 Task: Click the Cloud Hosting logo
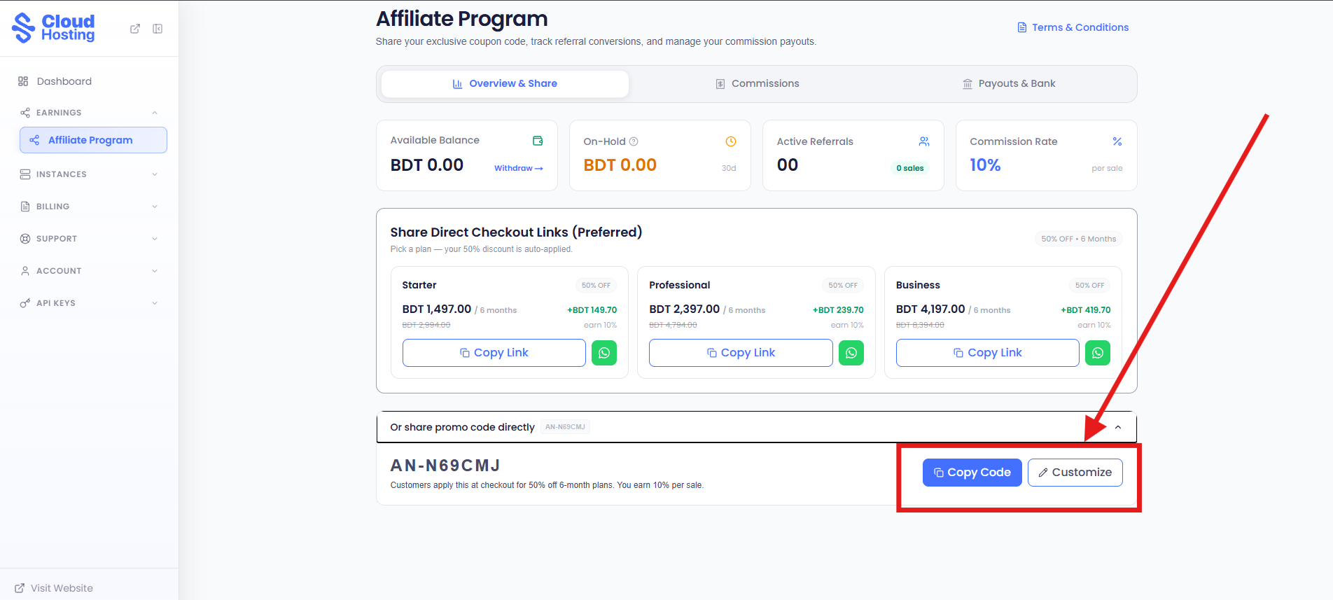tap(53, 28)
